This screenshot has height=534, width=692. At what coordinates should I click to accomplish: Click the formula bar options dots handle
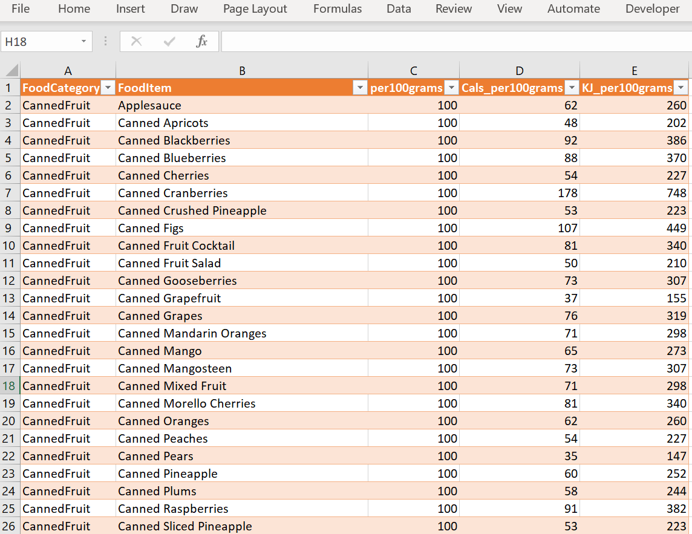point(106,41)
